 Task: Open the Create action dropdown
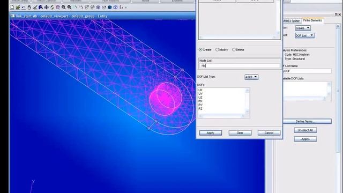[x=303, y=28]
